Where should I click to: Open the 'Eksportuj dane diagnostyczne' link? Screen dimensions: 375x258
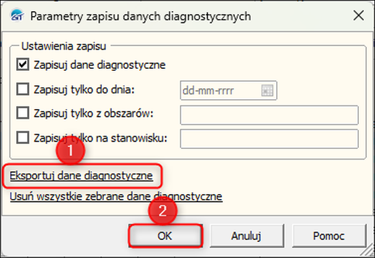pos(82,176)
